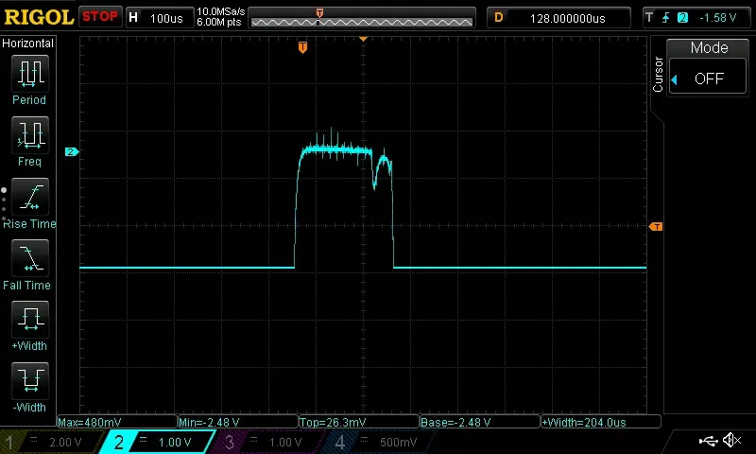Click the Max=480mV measurement
The image size is (756, 454).
(x=117, y=422)
